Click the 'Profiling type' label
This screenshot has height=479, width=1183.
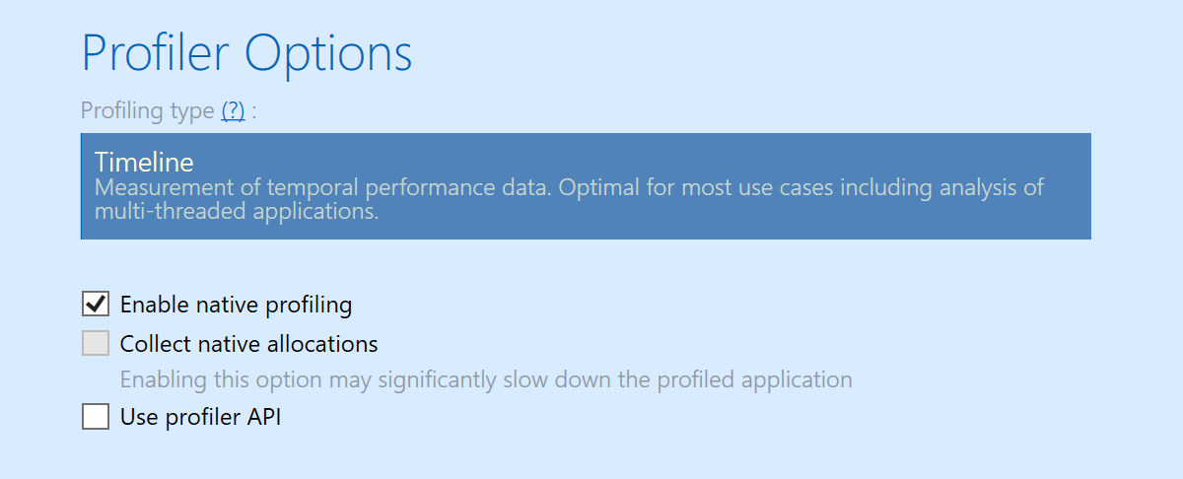148,110
